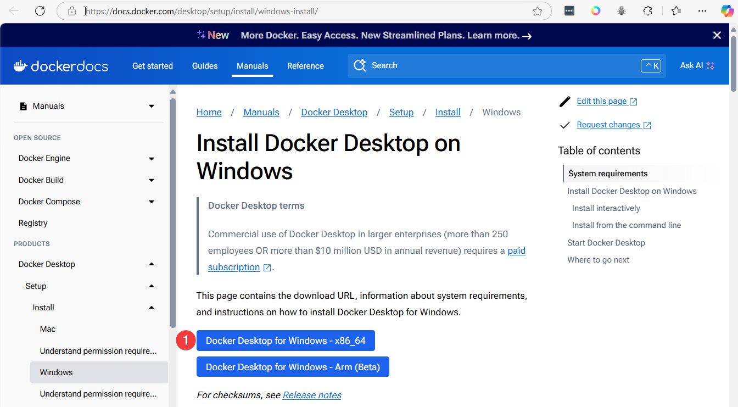Click the external-link icon after paid subscription
Screen dimensions: 738x407
pos(267,267)
